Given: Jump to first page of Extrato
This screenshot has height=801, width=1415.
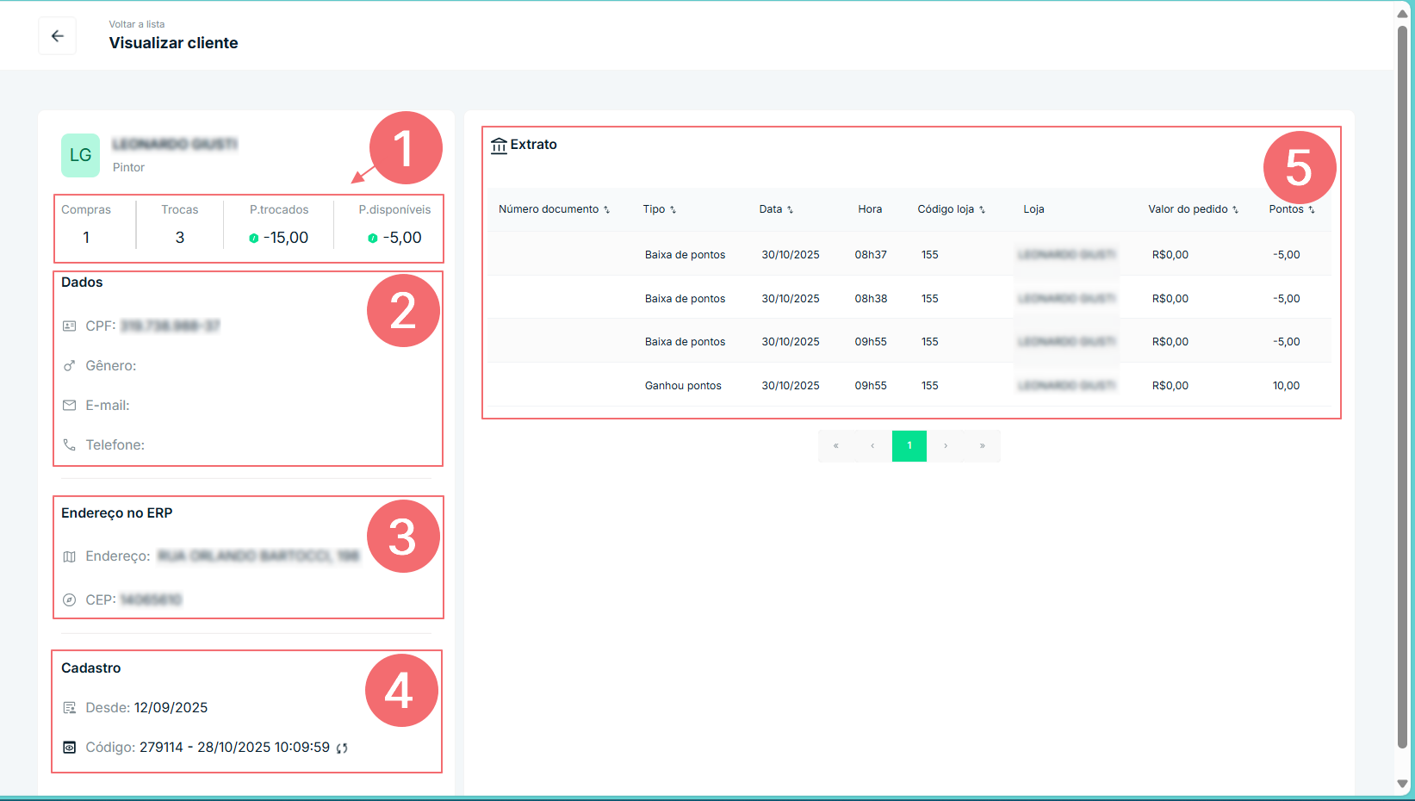Looking at the screenshot, I should [835, 446].
